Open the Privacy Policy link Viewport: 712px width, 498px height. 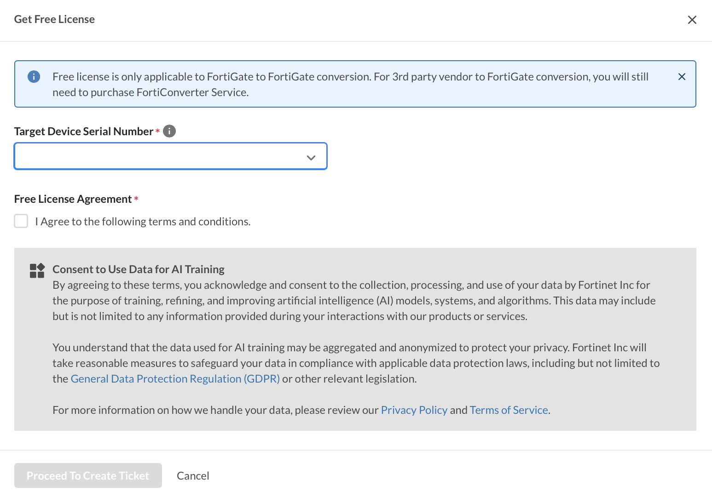click(x=414, y=410)
